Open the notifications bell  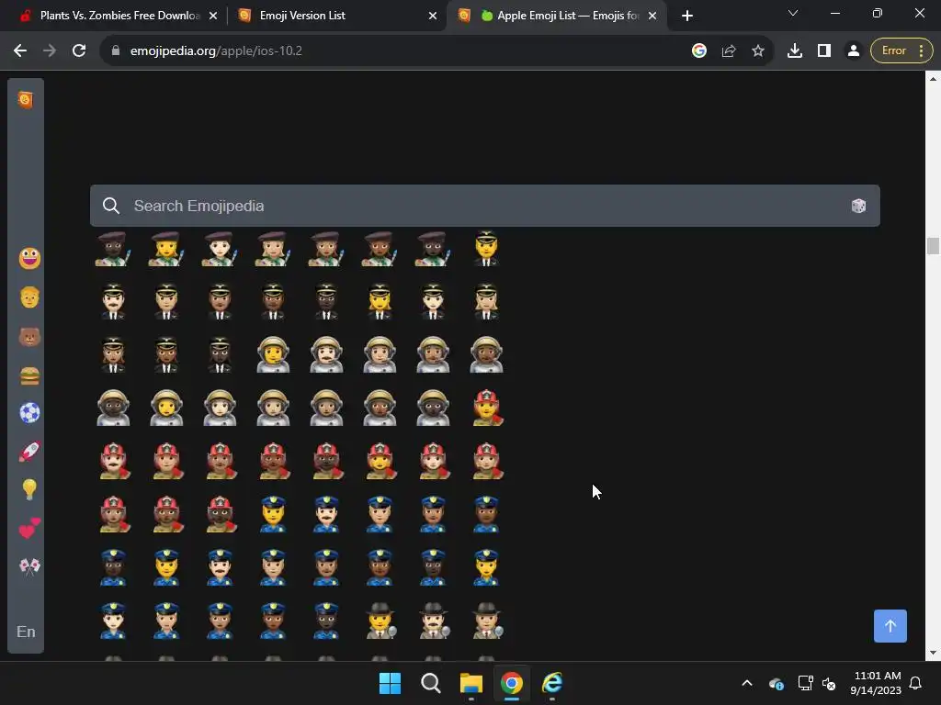[916, 683]
